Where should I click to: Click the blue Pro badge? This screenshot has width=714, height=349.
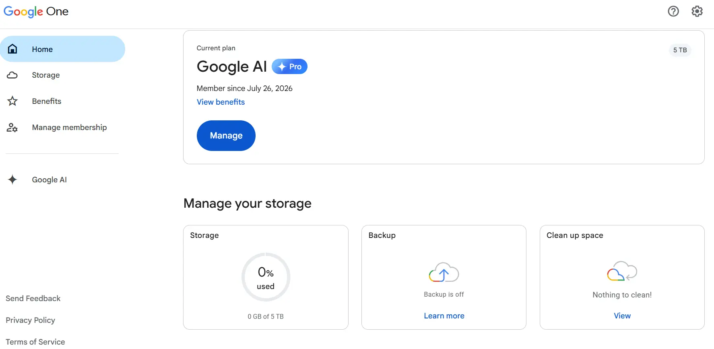289,66
